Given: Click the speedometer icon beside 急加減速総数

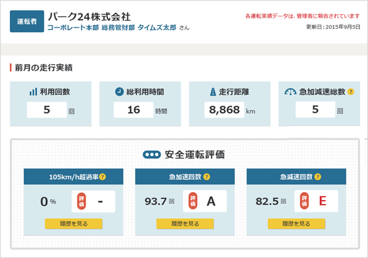Looking at the screenshot, I should point(291,92).
